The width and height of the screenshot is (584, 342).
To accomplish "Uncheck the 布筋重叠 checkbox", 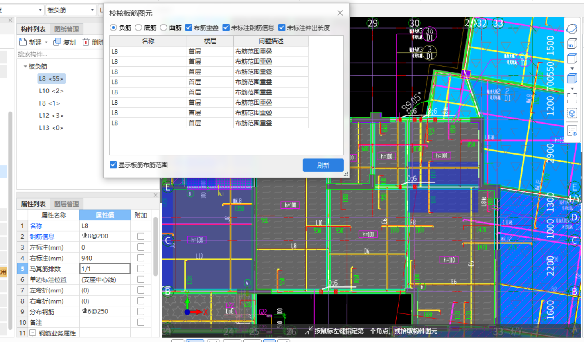I will click(x=189, y=28).
